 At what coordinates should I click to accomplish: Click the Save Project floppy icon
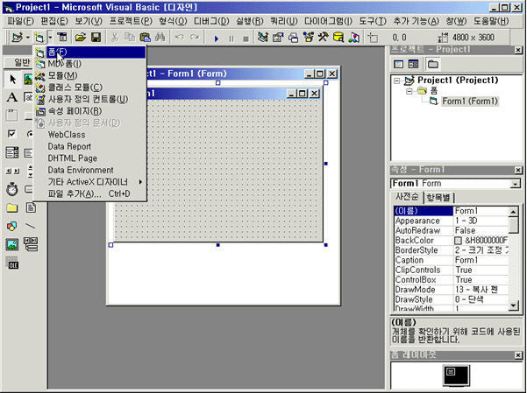[96, 38]
